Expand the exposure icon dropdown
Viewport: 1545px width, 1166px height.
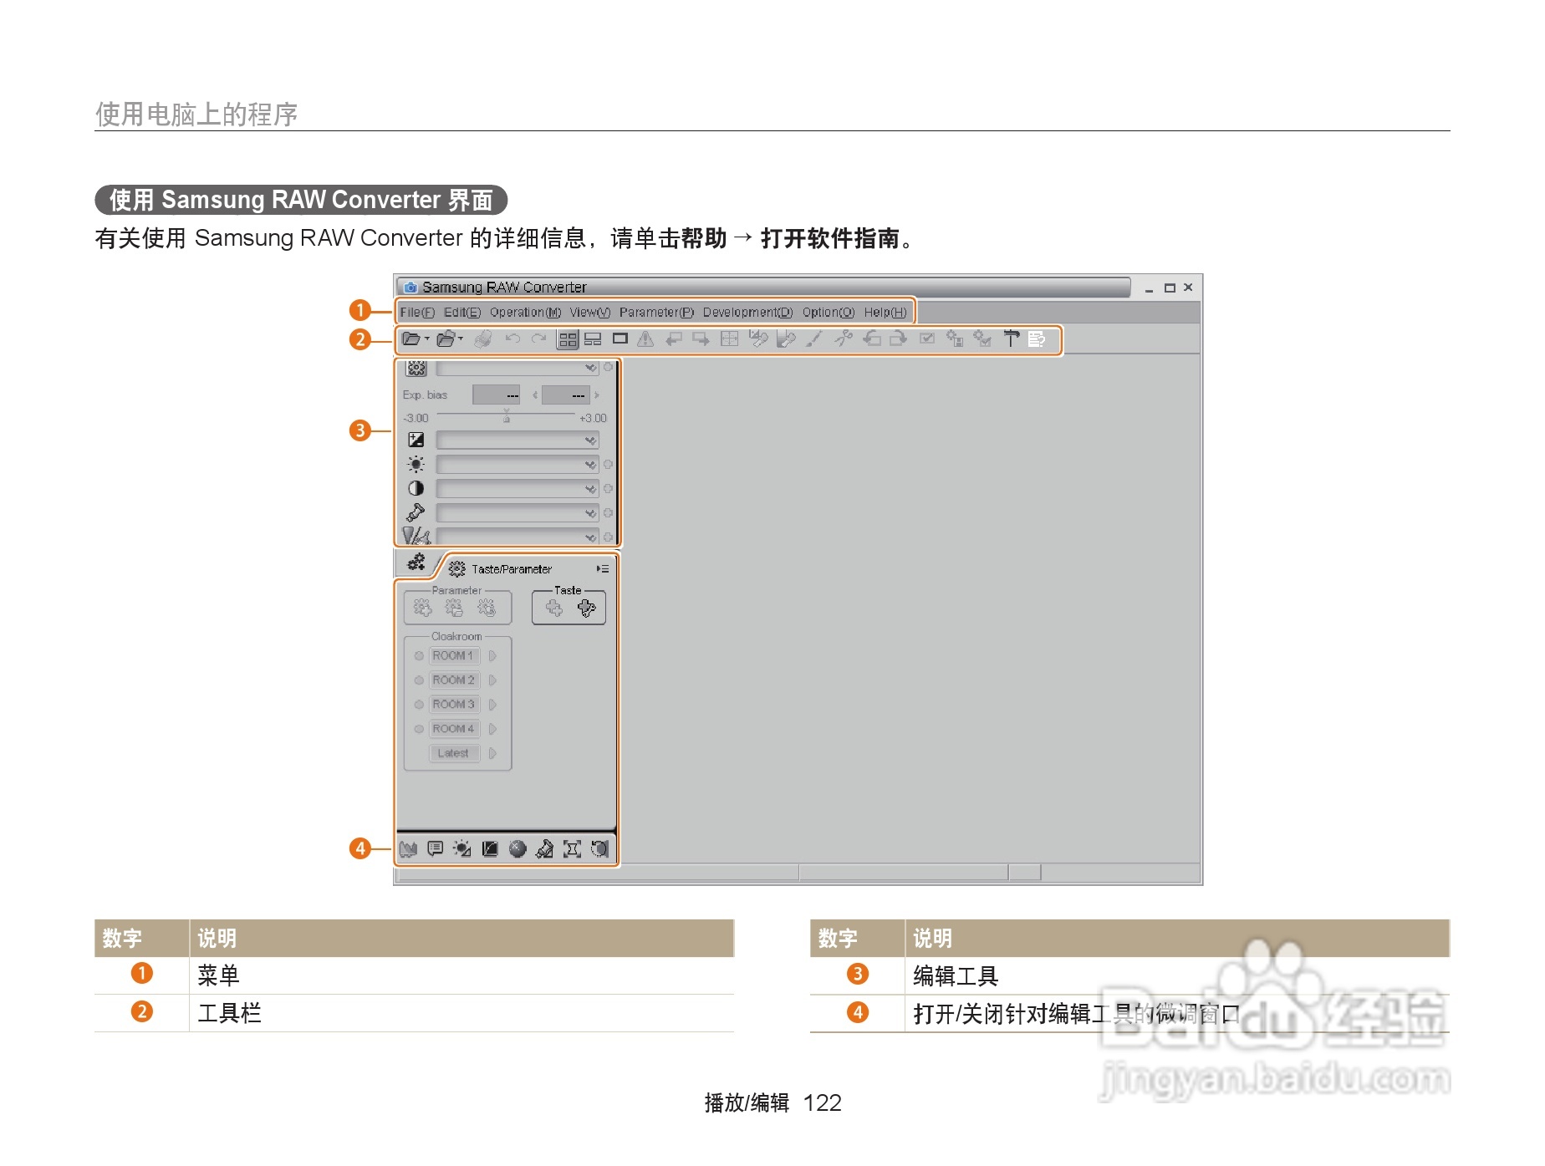point(518,440)
